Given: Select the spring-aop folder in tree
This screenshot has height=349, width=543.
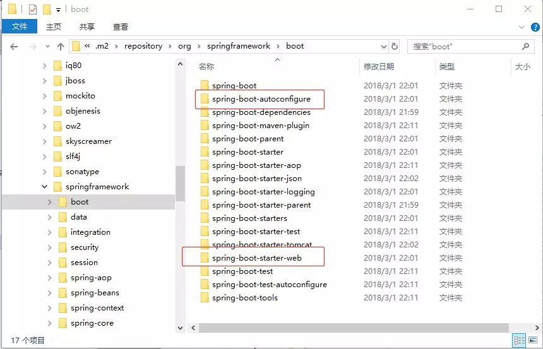Looking at the screenshot, I should pyautogui.click(x=91, y=278).
